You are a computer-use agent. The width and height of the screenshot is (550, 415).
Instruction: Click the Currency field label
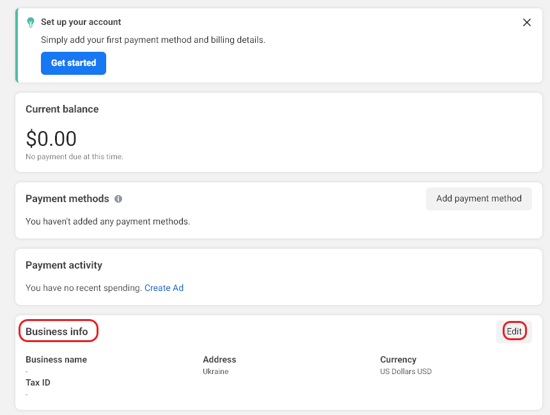[x=398, y=359]
